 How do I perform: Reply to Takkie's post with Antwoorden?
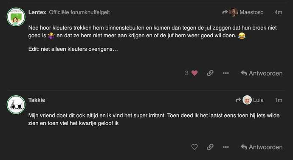(262, 147)
